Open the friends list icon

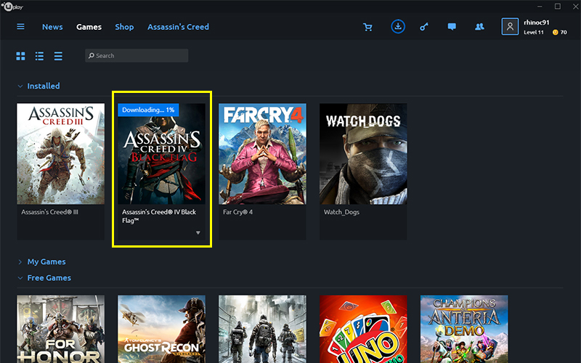[479, 27]
